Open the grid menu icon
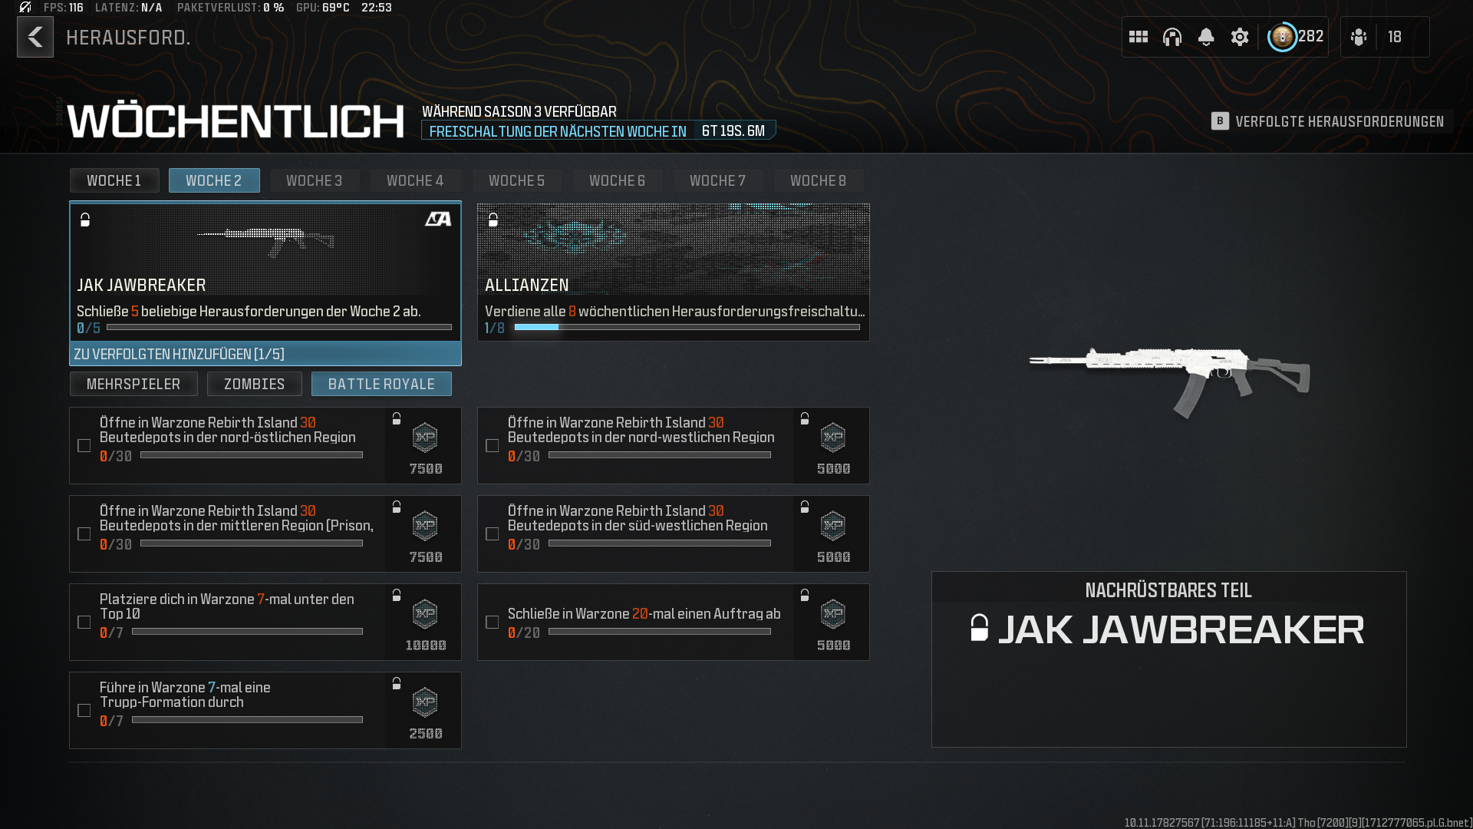 1139,37
